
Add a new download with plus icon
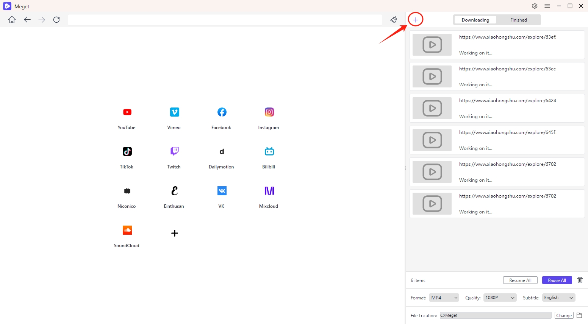tap(416, 20)
